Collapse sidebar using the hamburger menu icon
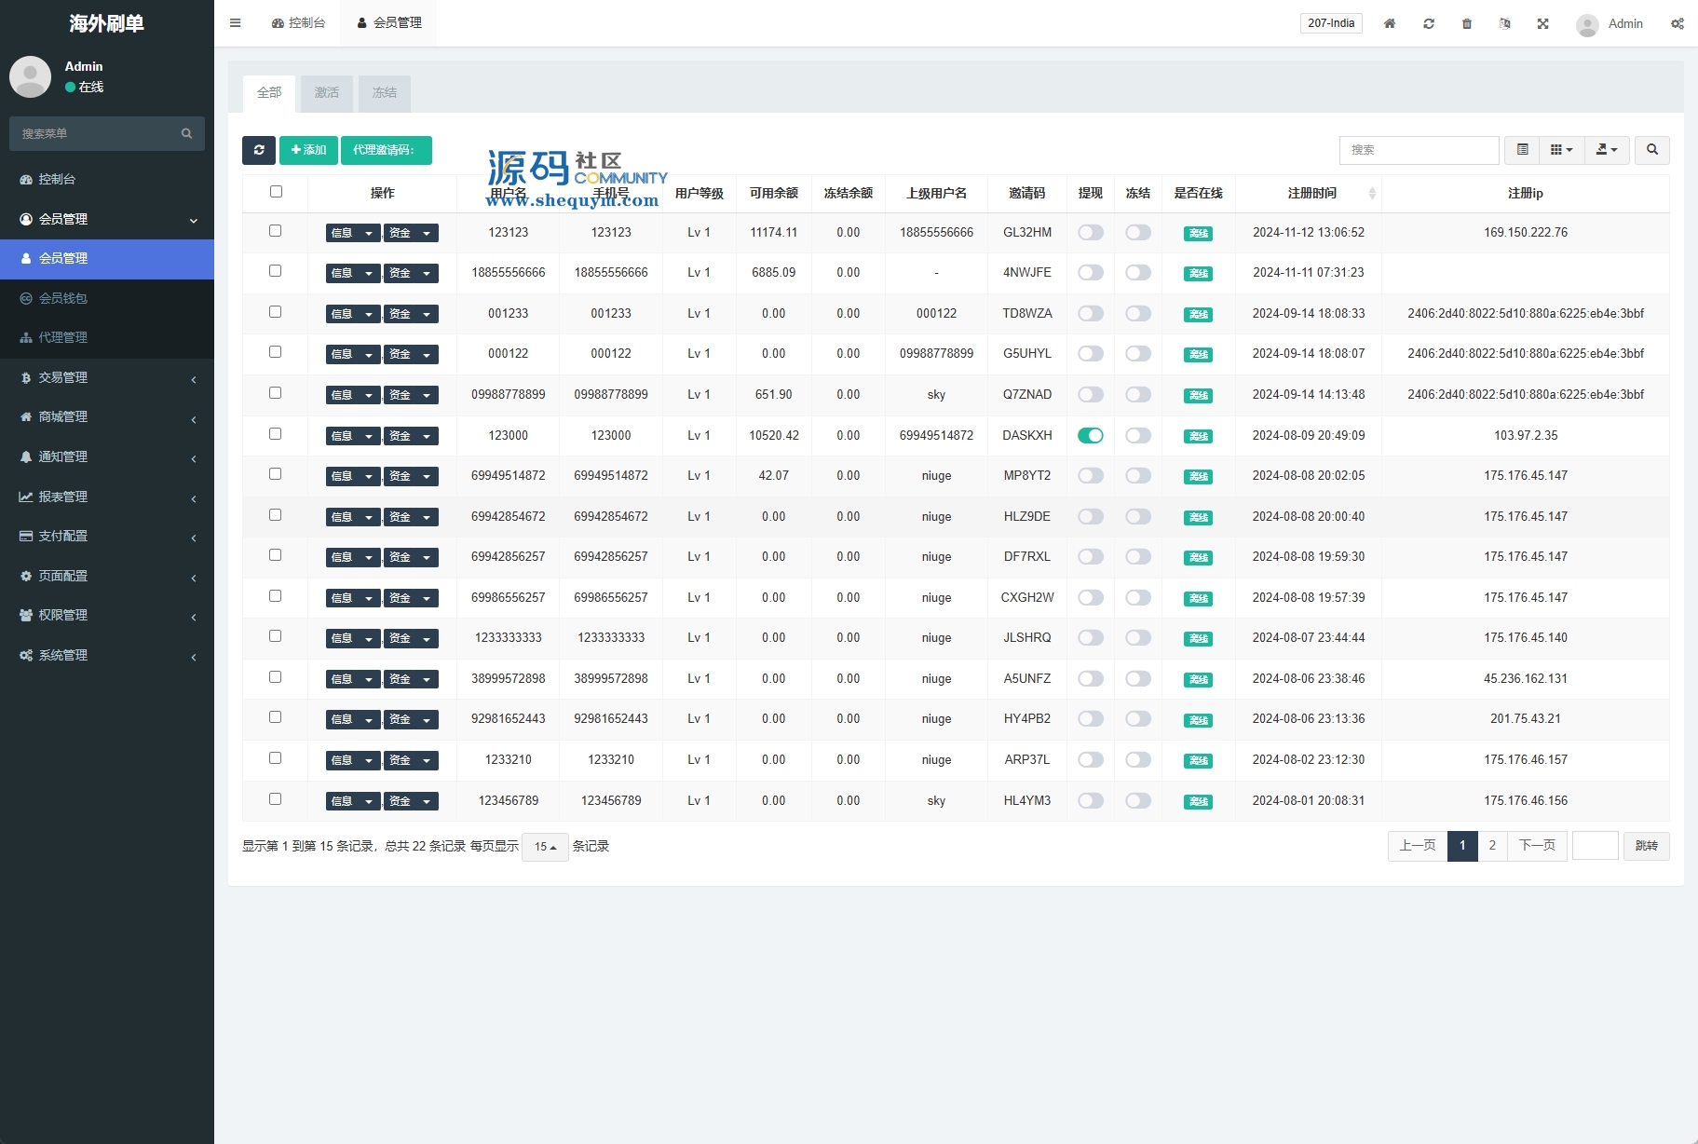This screenshot has height=1144, width=1698. 235,23
